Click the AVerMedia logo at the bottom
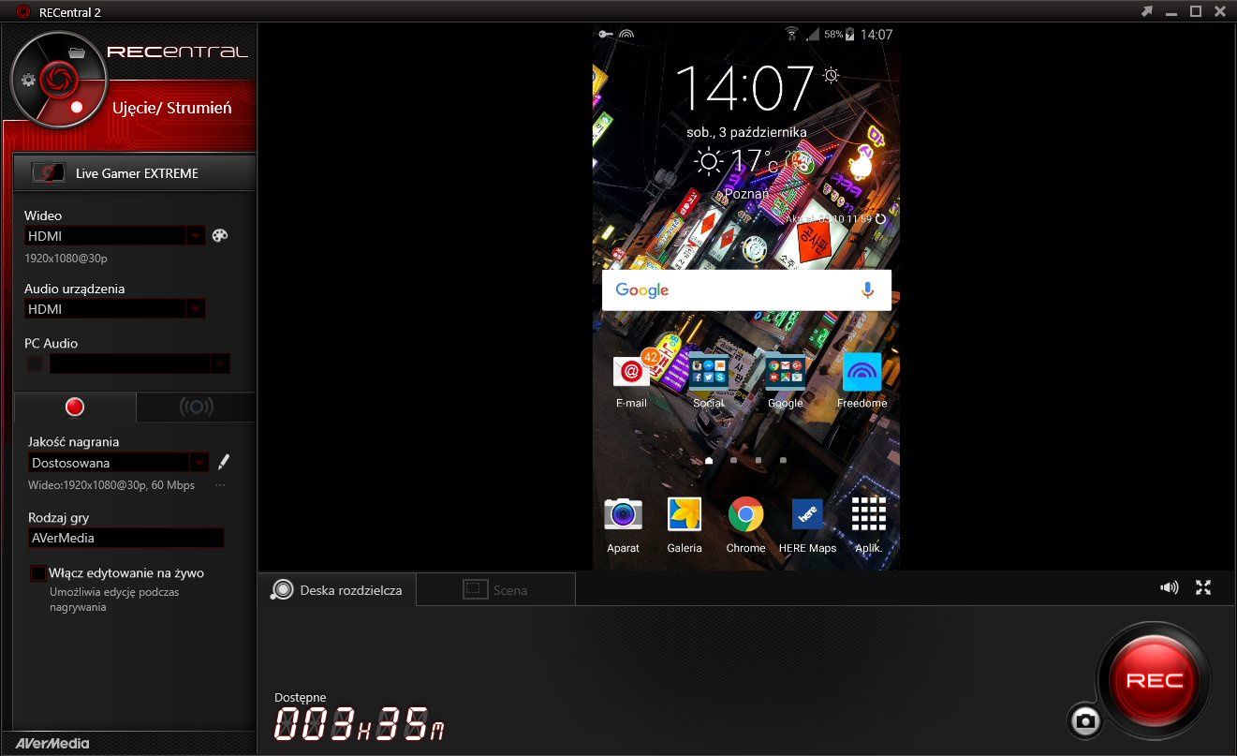This screenshot has height=756, width=1237. coord(52,744)
